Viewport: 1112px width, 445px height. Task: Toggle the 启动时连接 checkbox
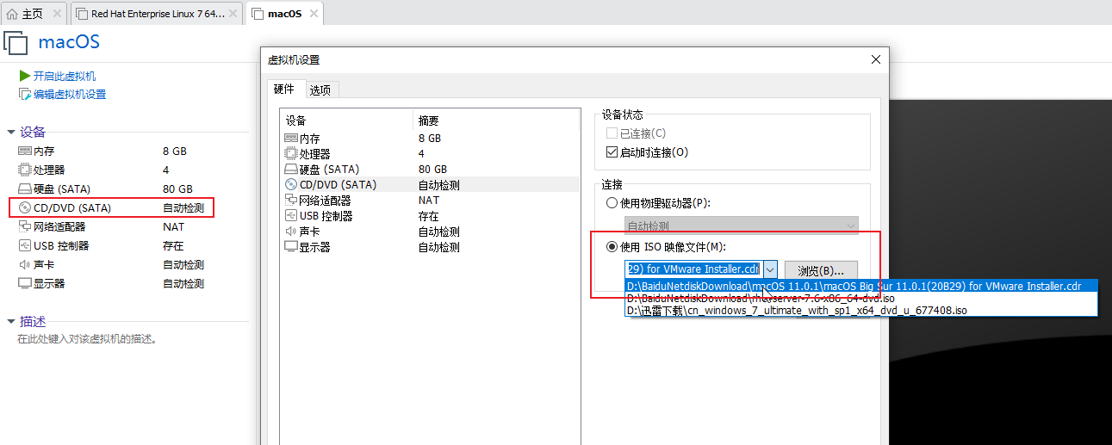(612, 152)
